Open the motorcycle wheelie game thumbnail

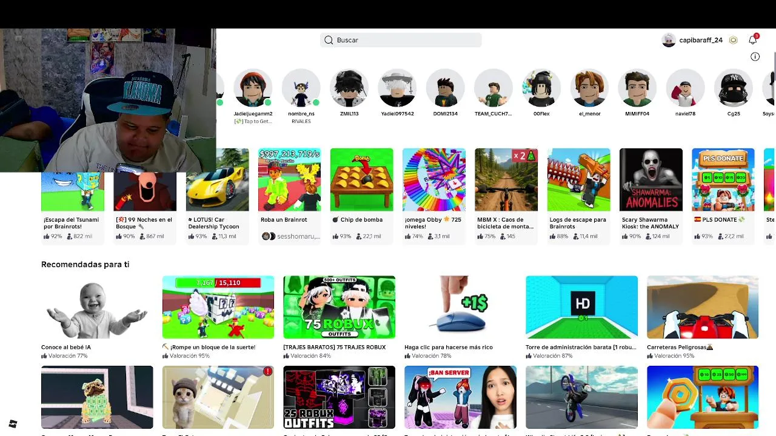(x=582, y=397)
